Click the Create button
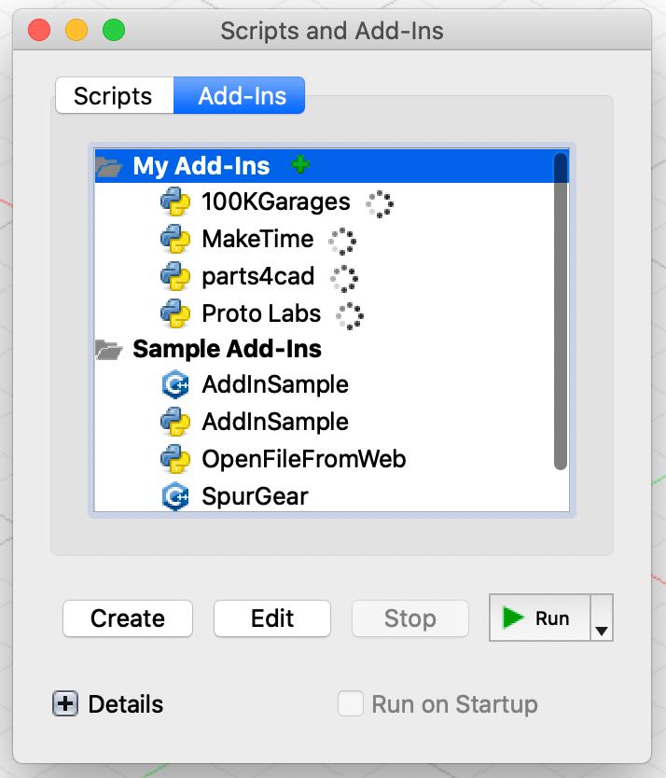The width and height of the screenshot is (666, 778). 128,618
